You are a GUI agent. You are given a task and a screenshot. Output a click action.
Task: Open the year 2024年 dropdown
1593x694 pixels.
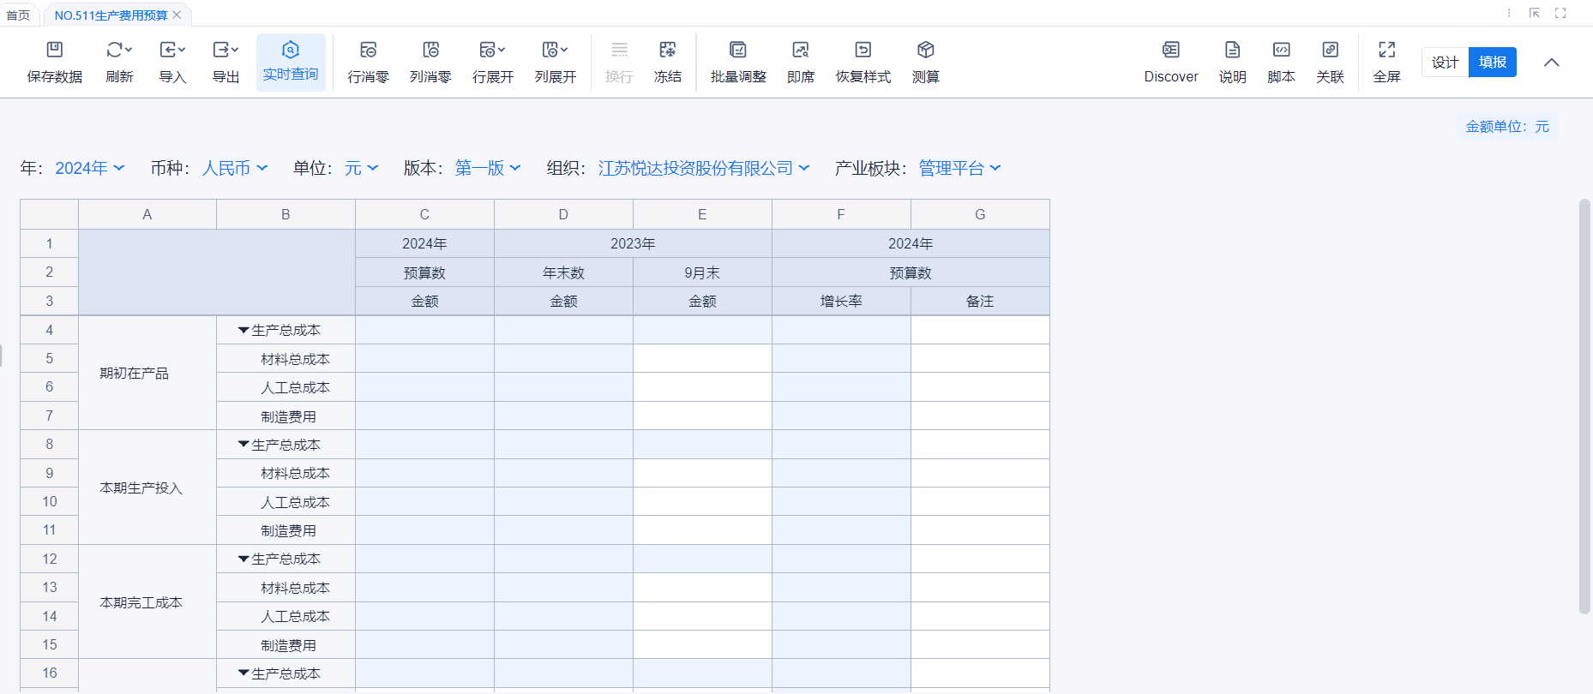[90, 169]
